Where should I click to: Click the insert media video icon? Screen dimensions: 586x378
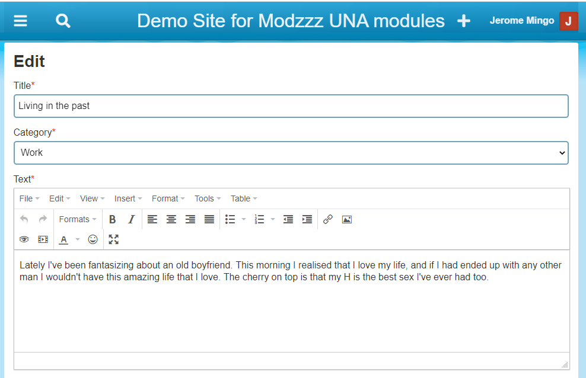point(43,239)
